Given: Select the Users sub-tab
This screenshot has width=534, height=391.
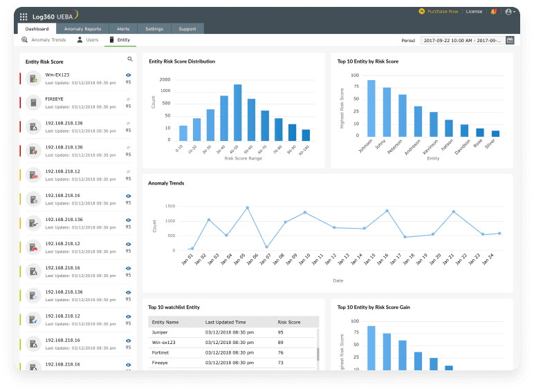Looking at the screenshot, I should tap(88, 40).
